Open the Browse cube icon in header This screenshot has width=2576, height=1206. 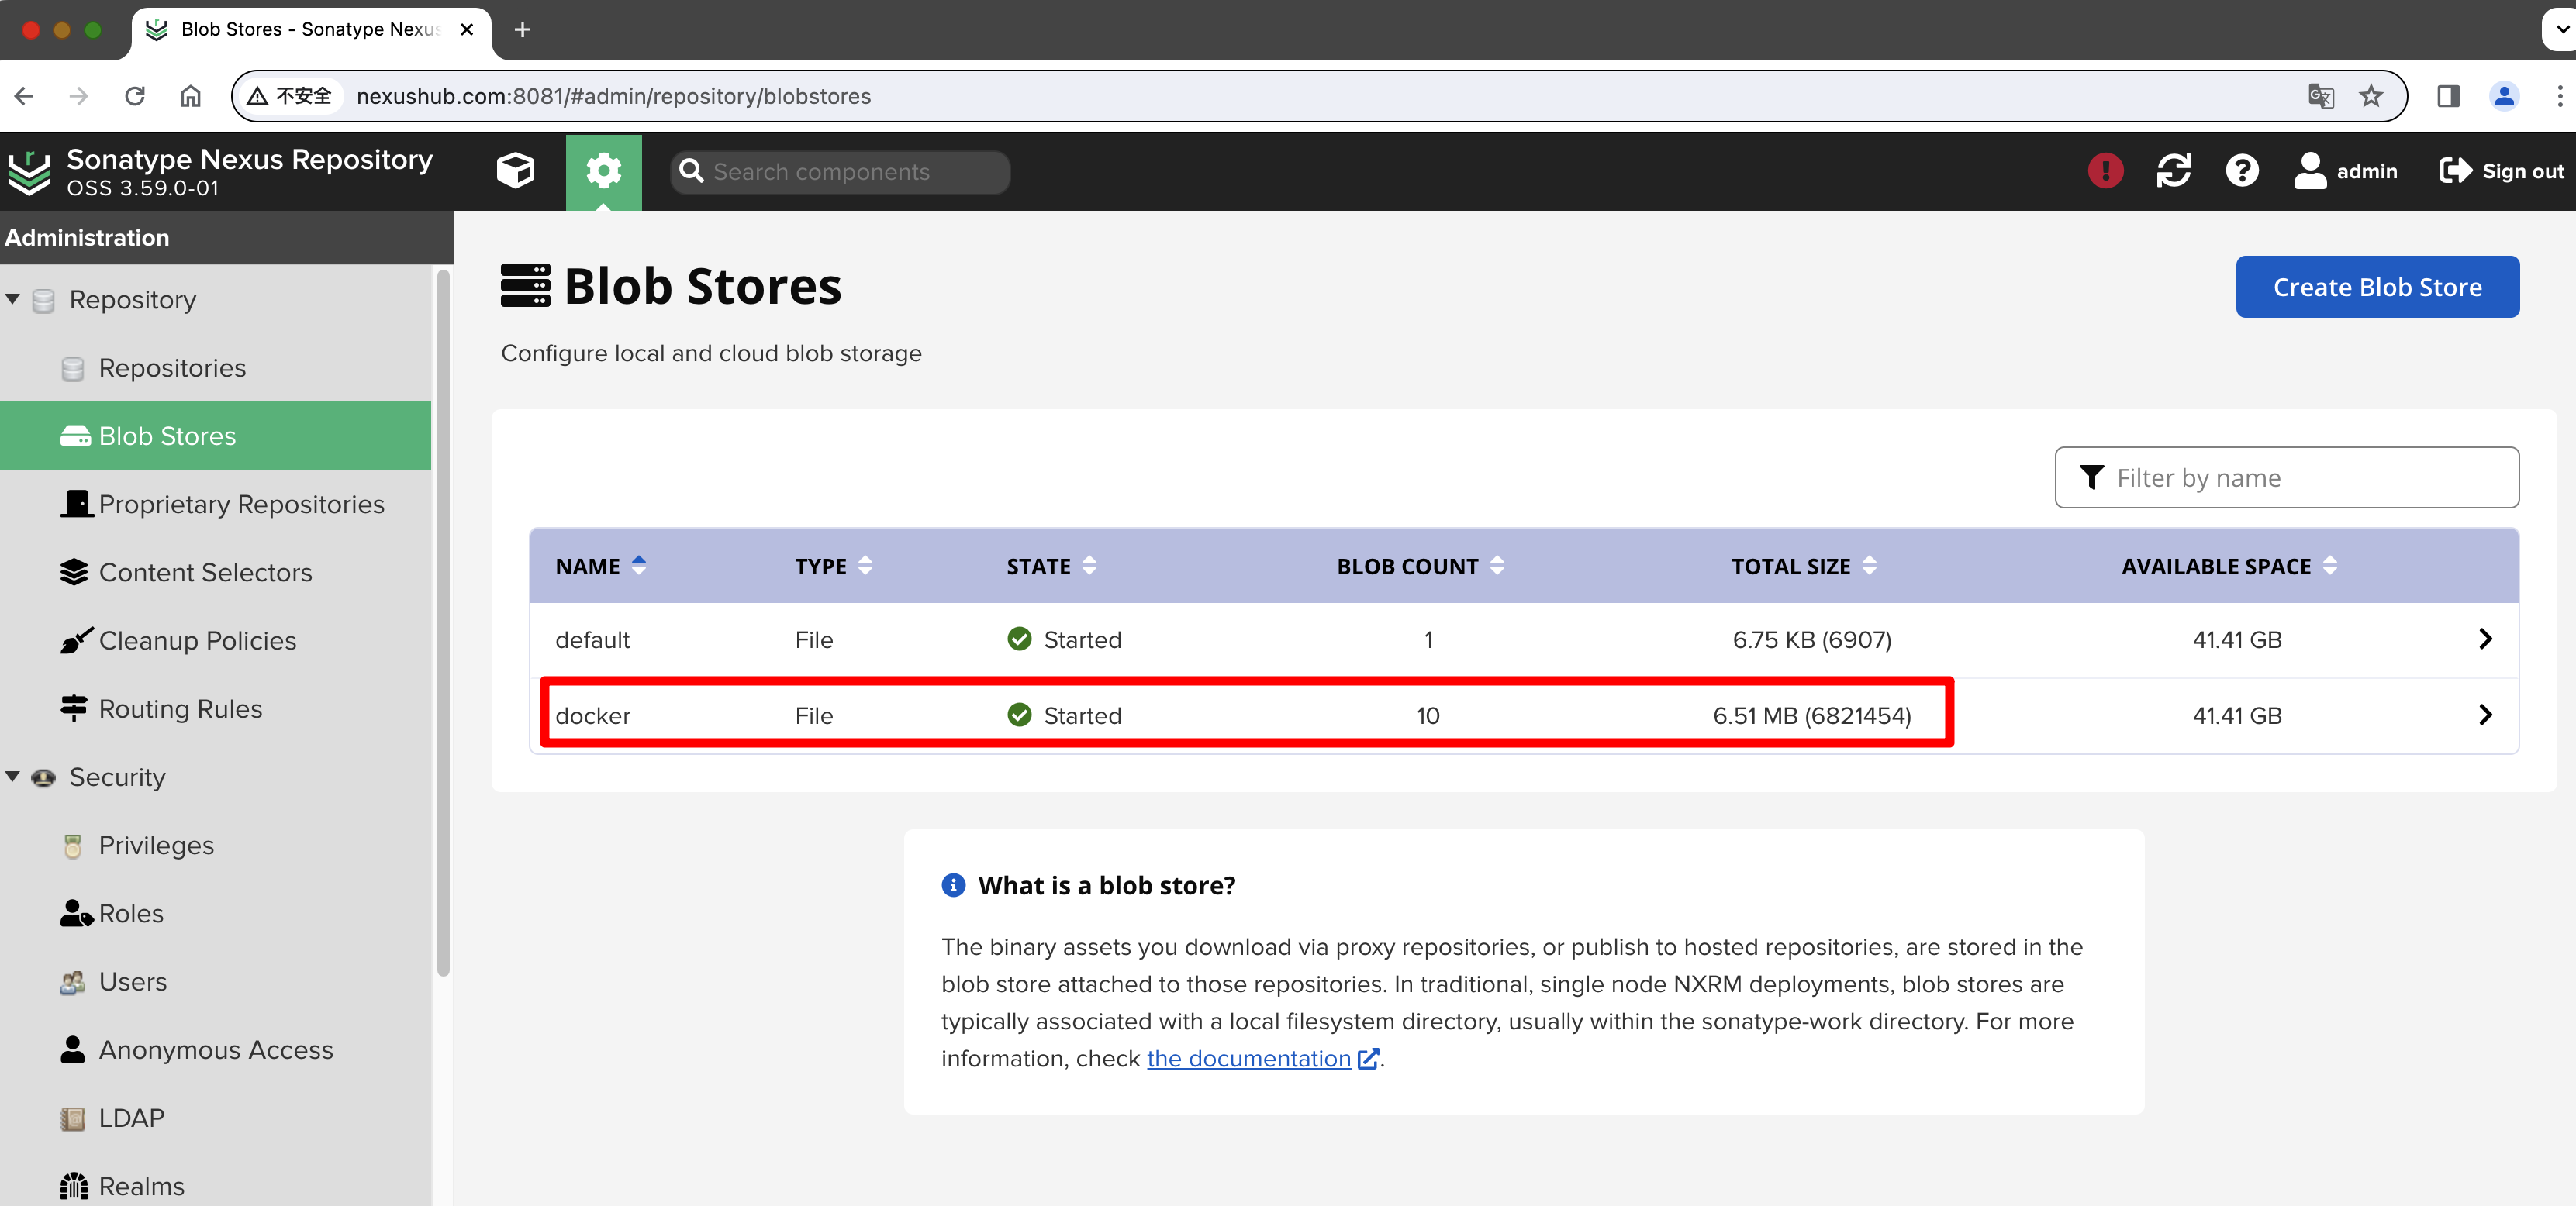tap(515, 171)
